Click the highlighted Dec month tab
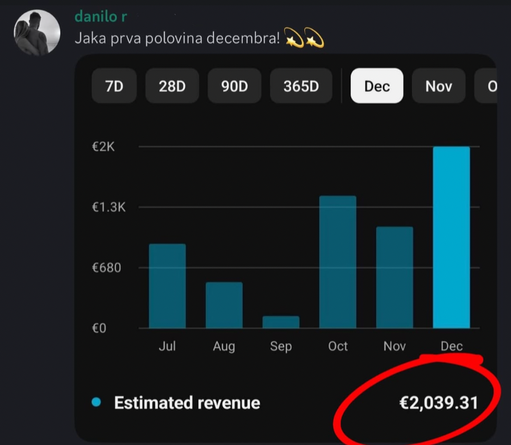The height and width of the screenshot is (445, 511). click(x=377, y=86)
